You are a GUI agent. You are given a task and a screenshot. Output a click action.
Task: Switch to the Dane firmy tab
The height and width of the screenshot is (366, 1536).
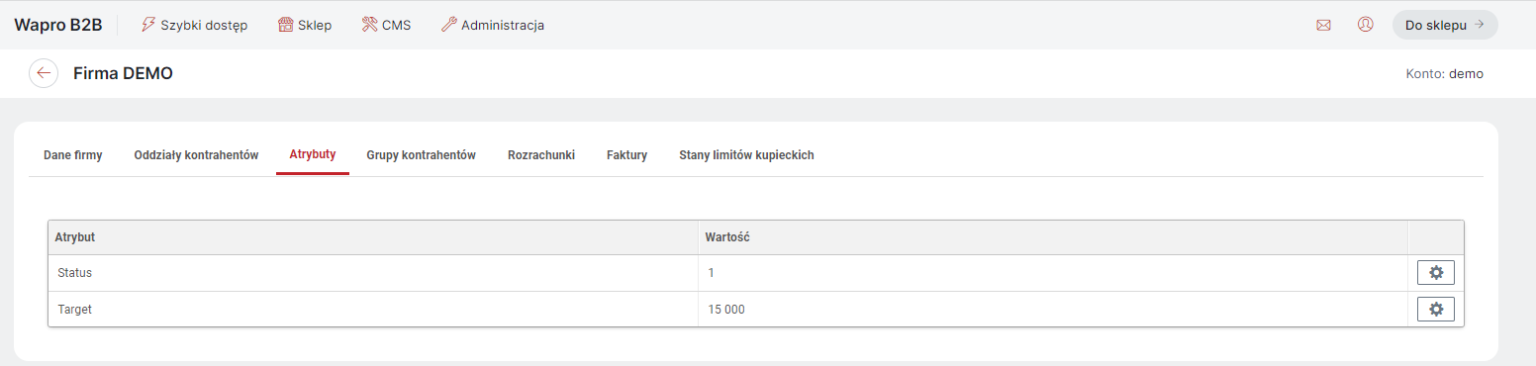[x=73, y=155]
